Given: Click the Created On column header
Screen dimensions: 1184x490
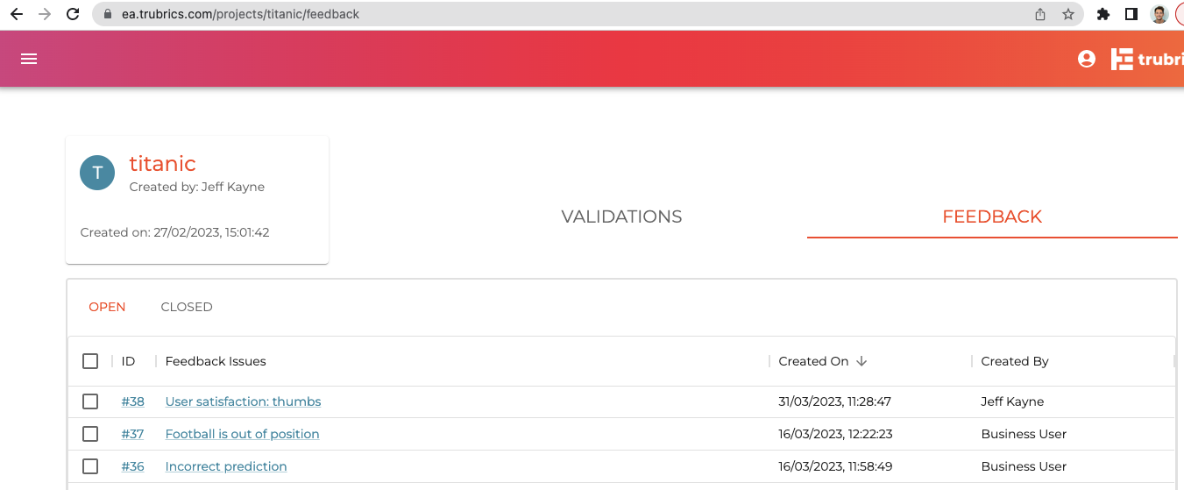Looking at the screenshot, I should (x=813, y=361).
